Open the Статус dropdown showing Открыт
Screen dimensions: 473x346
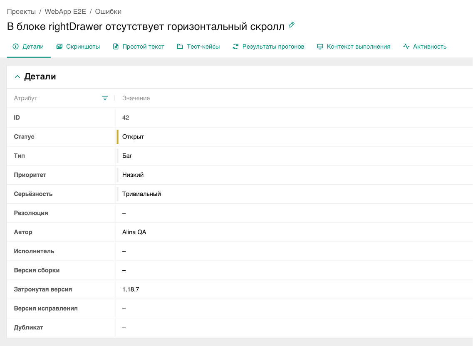click(x=294, y=137)
